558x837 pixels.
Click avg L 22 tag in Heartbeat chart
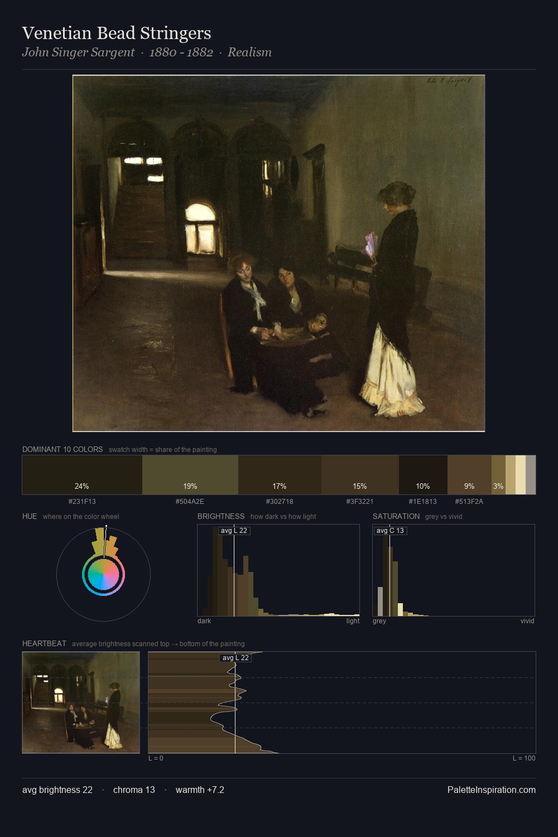point(235,658)
